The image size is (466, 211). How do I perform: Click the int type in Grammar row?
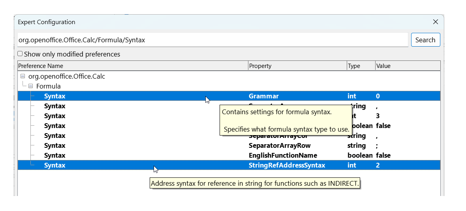pyautogui.click(x=352, y=96)
